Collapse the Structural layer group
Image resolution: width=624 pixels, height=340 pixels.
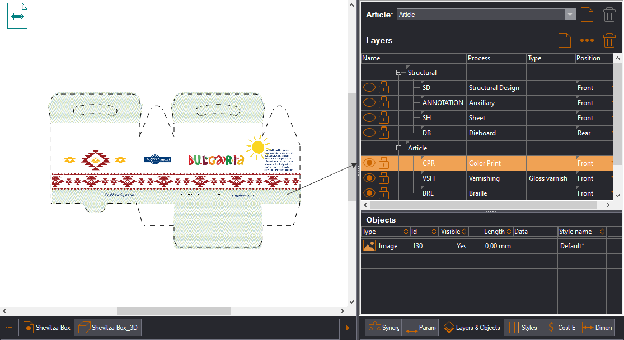coord(398,72)
